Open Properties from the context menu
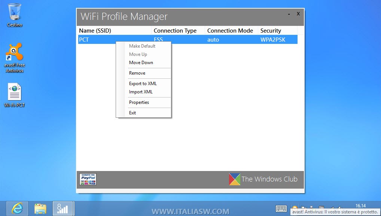381x216 pixels. coord(139,102)
